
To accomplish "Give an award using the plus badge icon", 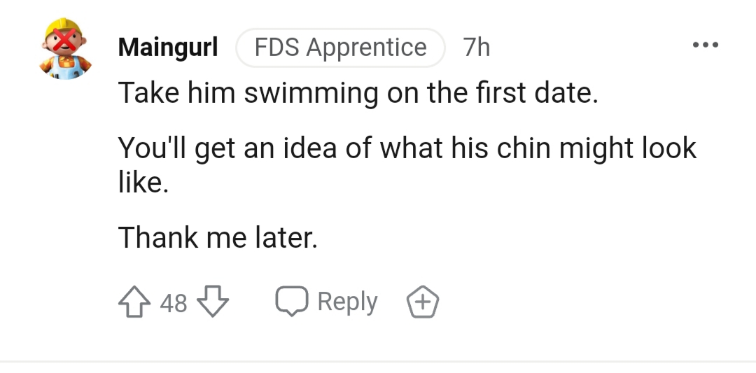I will click(423, 302).
